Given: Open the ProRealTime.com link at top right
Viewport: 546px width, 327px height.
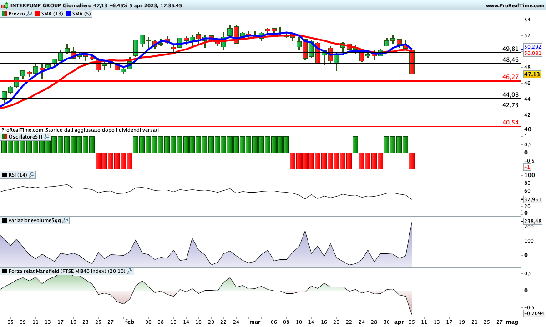Looking at the screenshot, I should 515,5.
